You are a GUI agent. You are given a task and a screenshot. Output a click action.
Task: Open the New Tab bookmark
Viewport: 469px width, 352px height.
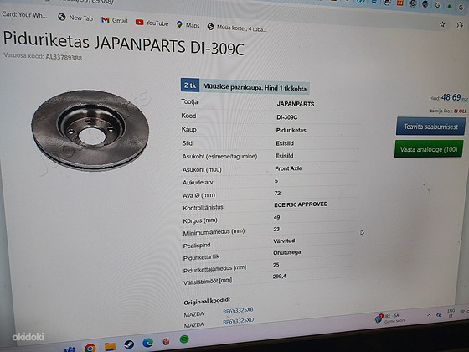tap(75, 18)
